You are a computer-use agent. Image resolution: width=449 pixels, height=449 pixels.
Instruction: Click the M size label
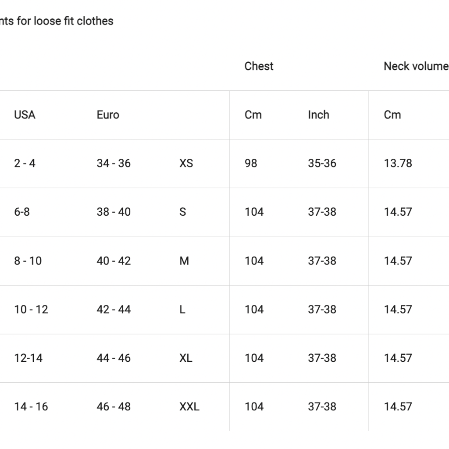(x=184, y=261)
